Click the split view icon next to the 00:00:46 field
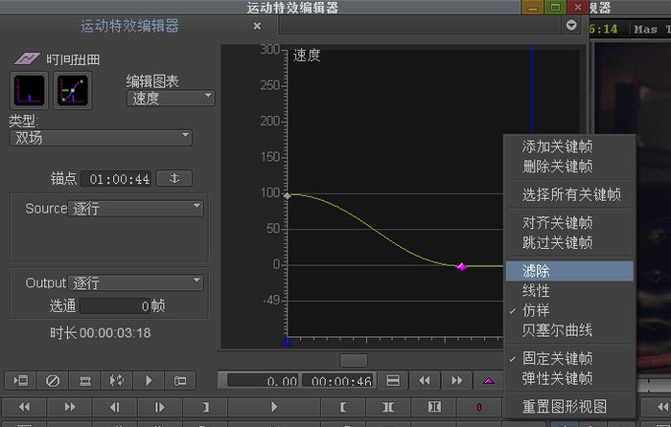 pyautogui.click(x=393, y=380)
